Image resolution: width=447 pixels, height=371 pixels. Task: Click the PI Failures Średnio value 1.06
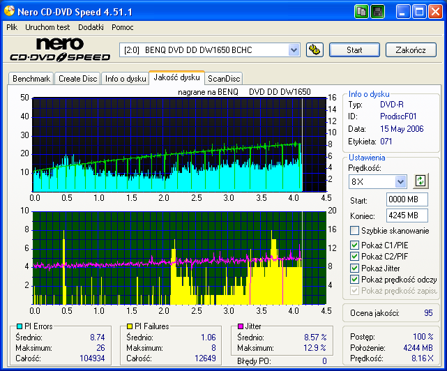pyautogui.click(x=209, y=338)
